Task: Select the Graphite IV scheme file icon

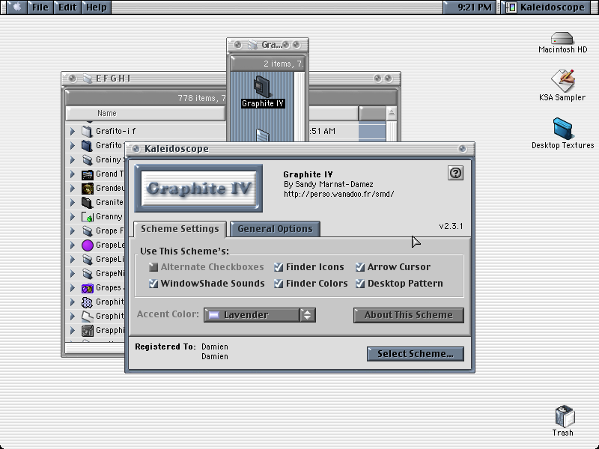Action: [262, 86]
